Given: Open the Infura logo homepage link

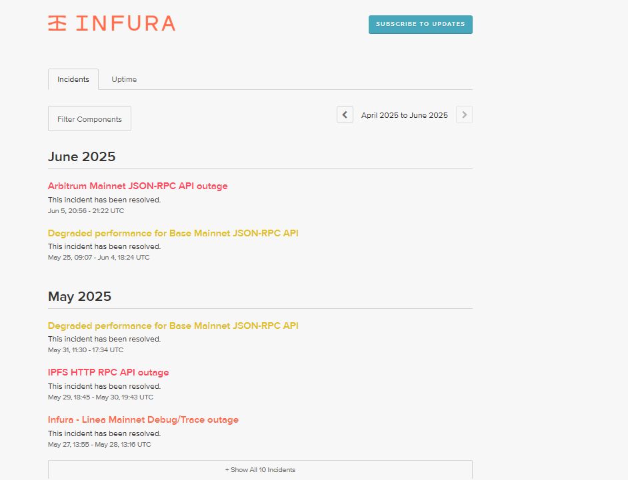Looking at the screenshot, I should coord(112,23).
